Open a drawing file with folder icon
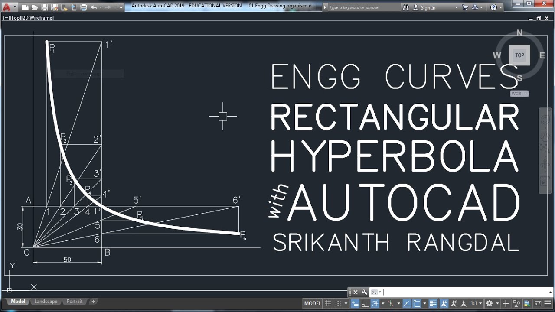 pos(35,7)
